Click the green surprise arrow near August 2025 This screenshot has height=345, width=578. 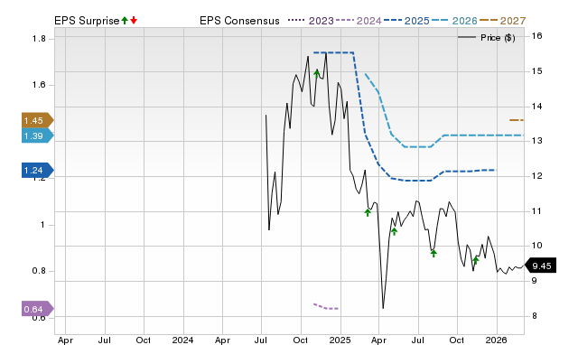click(433, 253)
